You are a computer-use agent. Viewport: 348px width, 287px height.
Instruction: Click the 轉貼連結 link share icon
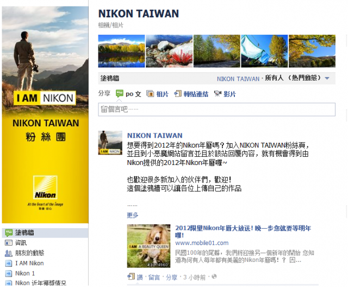coord(178,94)
